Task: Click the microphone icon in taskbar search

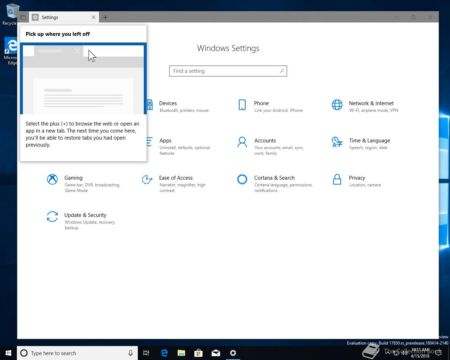Action: [x=130, y=353]
